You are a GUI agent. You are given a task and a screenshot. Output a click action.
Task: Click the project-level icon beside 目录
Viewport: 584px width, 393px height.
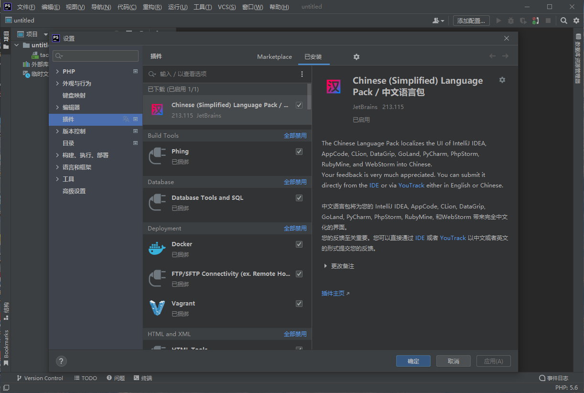[x=135, y=143]
